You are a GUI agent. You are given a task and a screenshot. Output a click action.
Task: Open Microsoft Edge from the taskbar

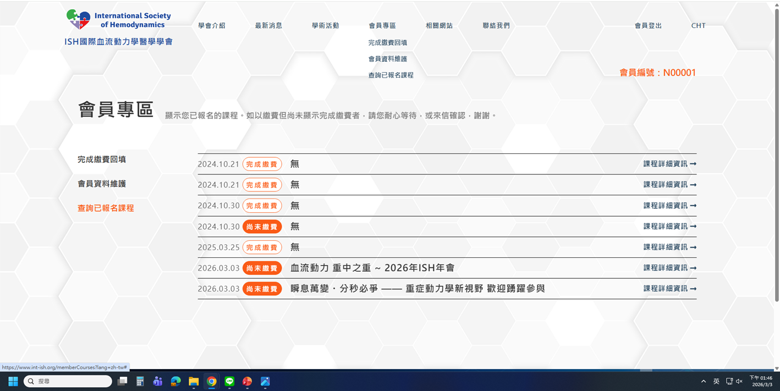pos(175,381)
